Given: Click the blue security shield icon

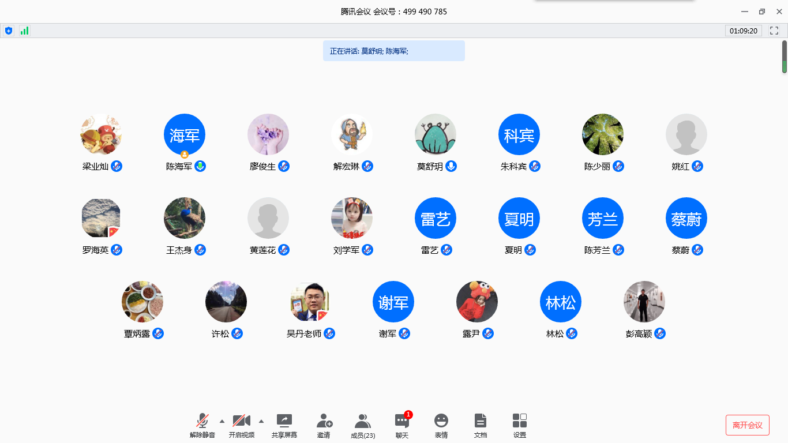Looking at the screenshot, I should (x=8, y=31).
